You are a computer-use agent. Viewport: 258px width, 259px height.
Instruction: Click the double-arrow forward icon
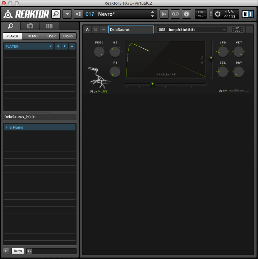164,14
